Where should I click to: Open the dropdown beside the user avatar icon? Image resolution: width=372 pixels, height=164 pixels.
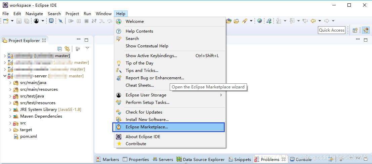point(43,21)
